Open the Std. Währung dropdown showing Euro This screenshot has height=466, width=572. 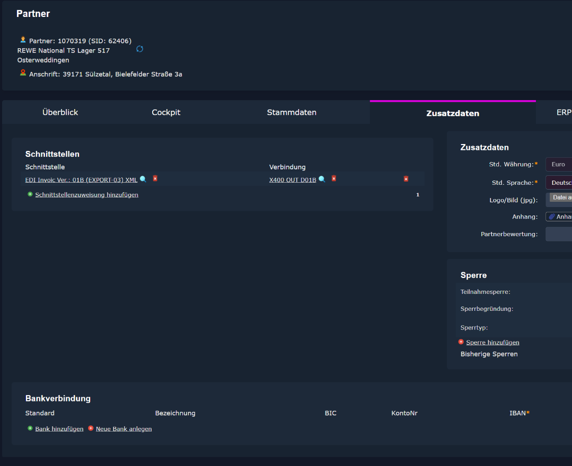pyautogui.click(x=558, y=165)
